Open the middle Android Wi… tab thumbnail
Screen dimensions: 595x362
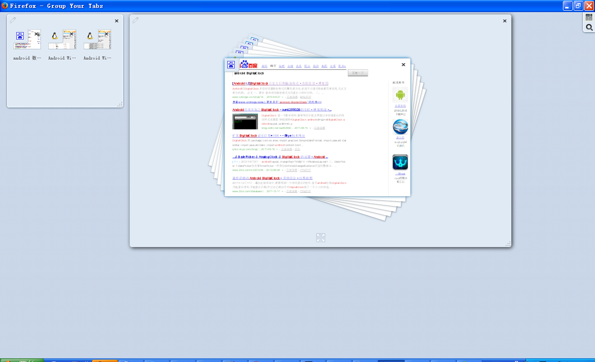[x=62, y=40]
